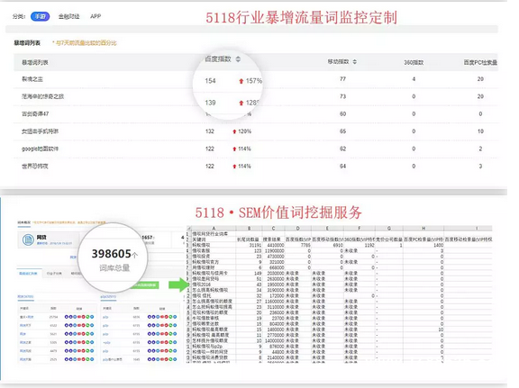Select spreadsheet column G header
The height and width of the screenshot is (388, 519).
pyautogui.click(x=389, y=229)
